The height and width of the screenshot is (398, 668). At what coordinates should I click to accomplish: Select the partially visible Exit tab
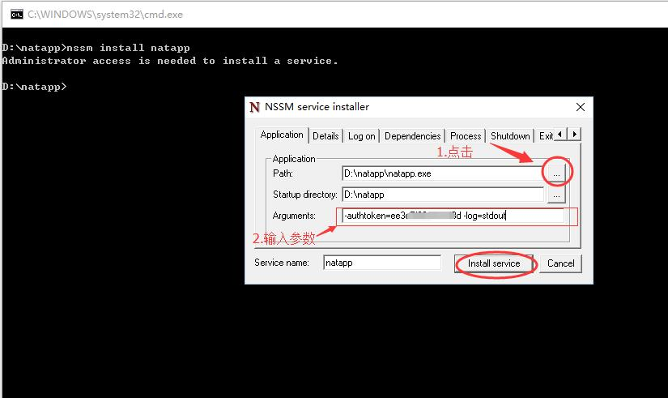tap(545, 136)
